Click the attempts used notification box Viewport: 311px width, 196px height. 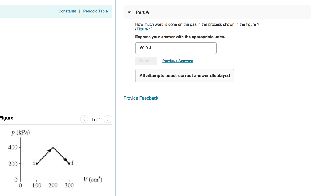coord(184,75)
